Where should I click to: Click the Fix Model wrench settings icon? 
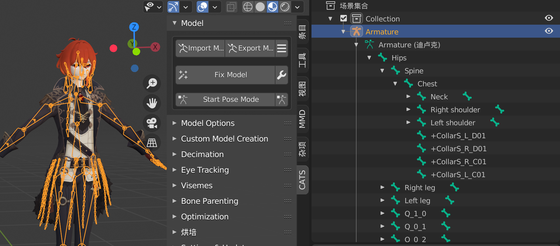coord(281,75)
